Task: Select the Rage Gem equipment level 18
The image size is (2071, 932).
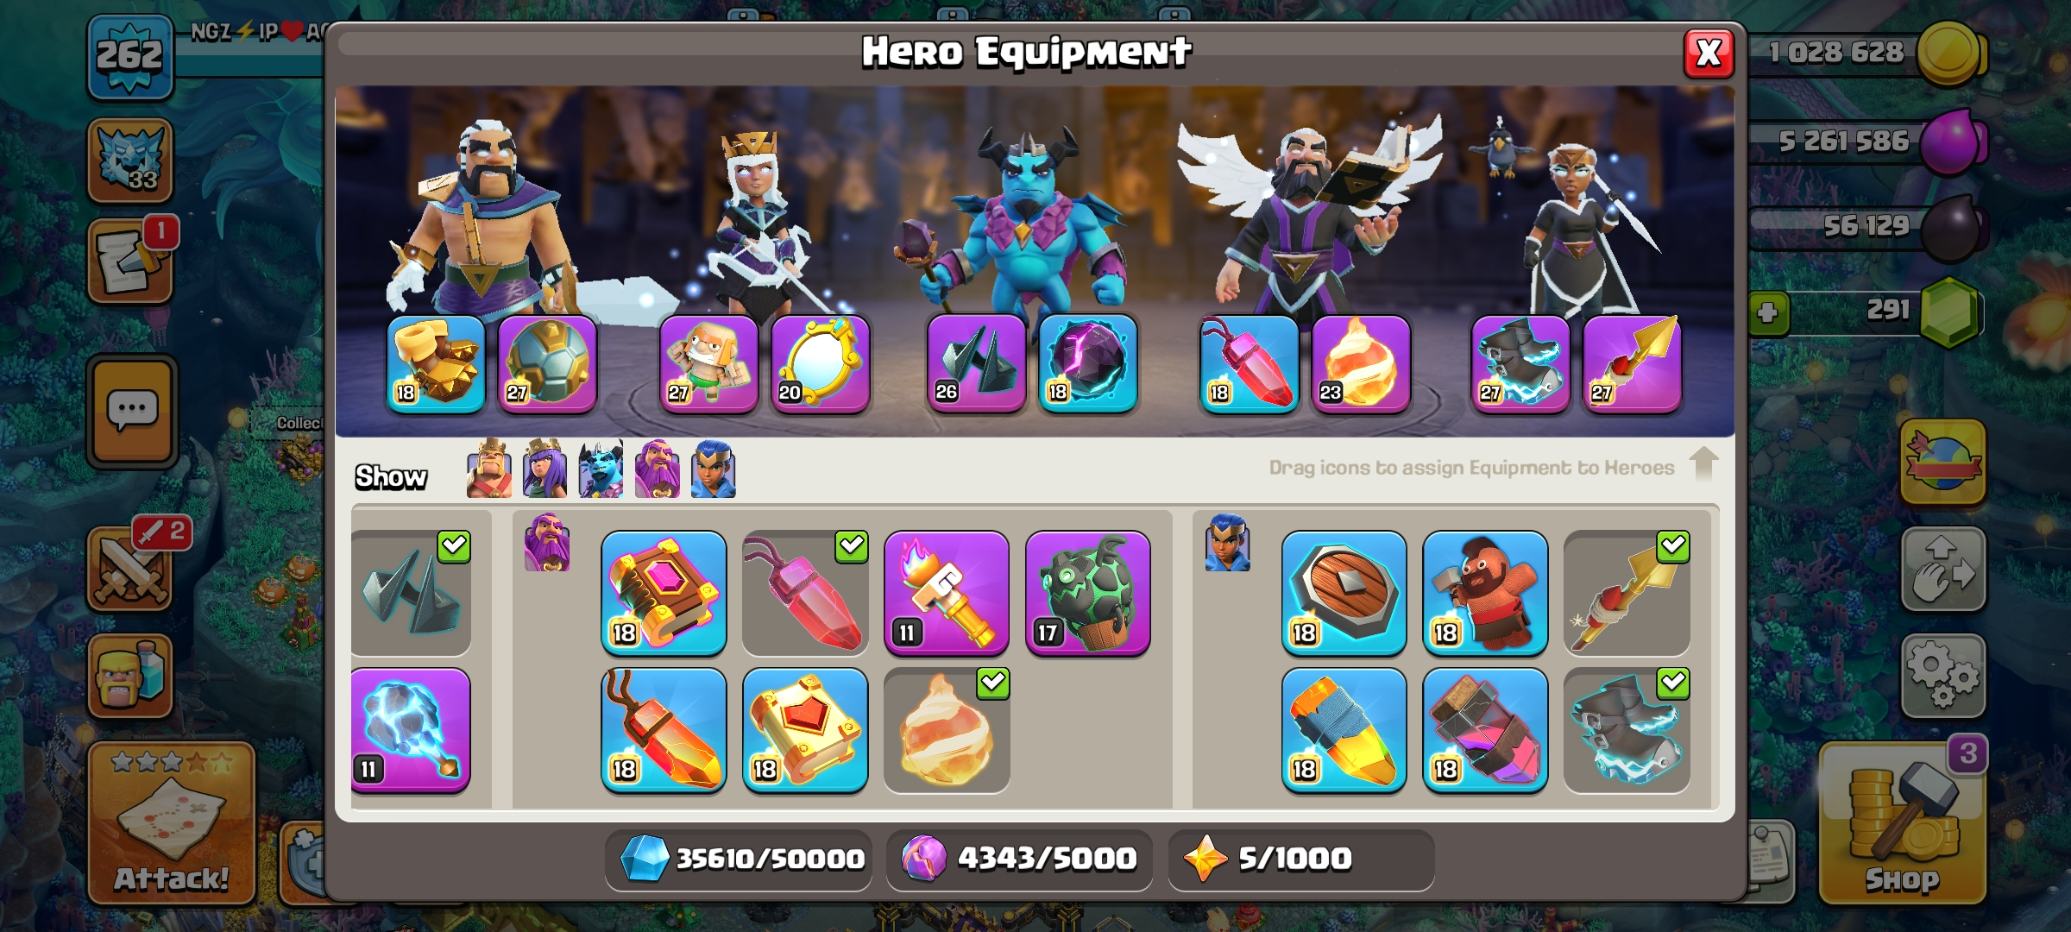Action: pos(664,730)
